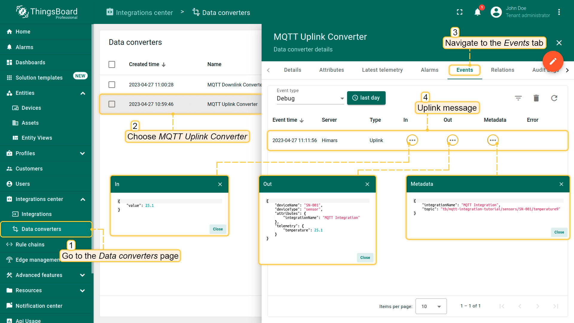Viewport: 574px width, 323px height.
Task: Open the In column ellipsis button
Action: (412, 140)
